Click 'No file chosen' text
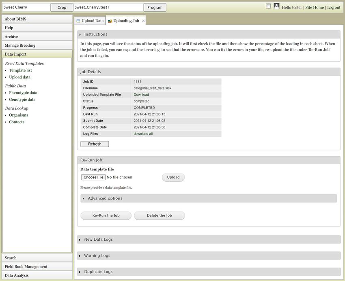This screenshot has height=281, width=345. pos(119,177)
